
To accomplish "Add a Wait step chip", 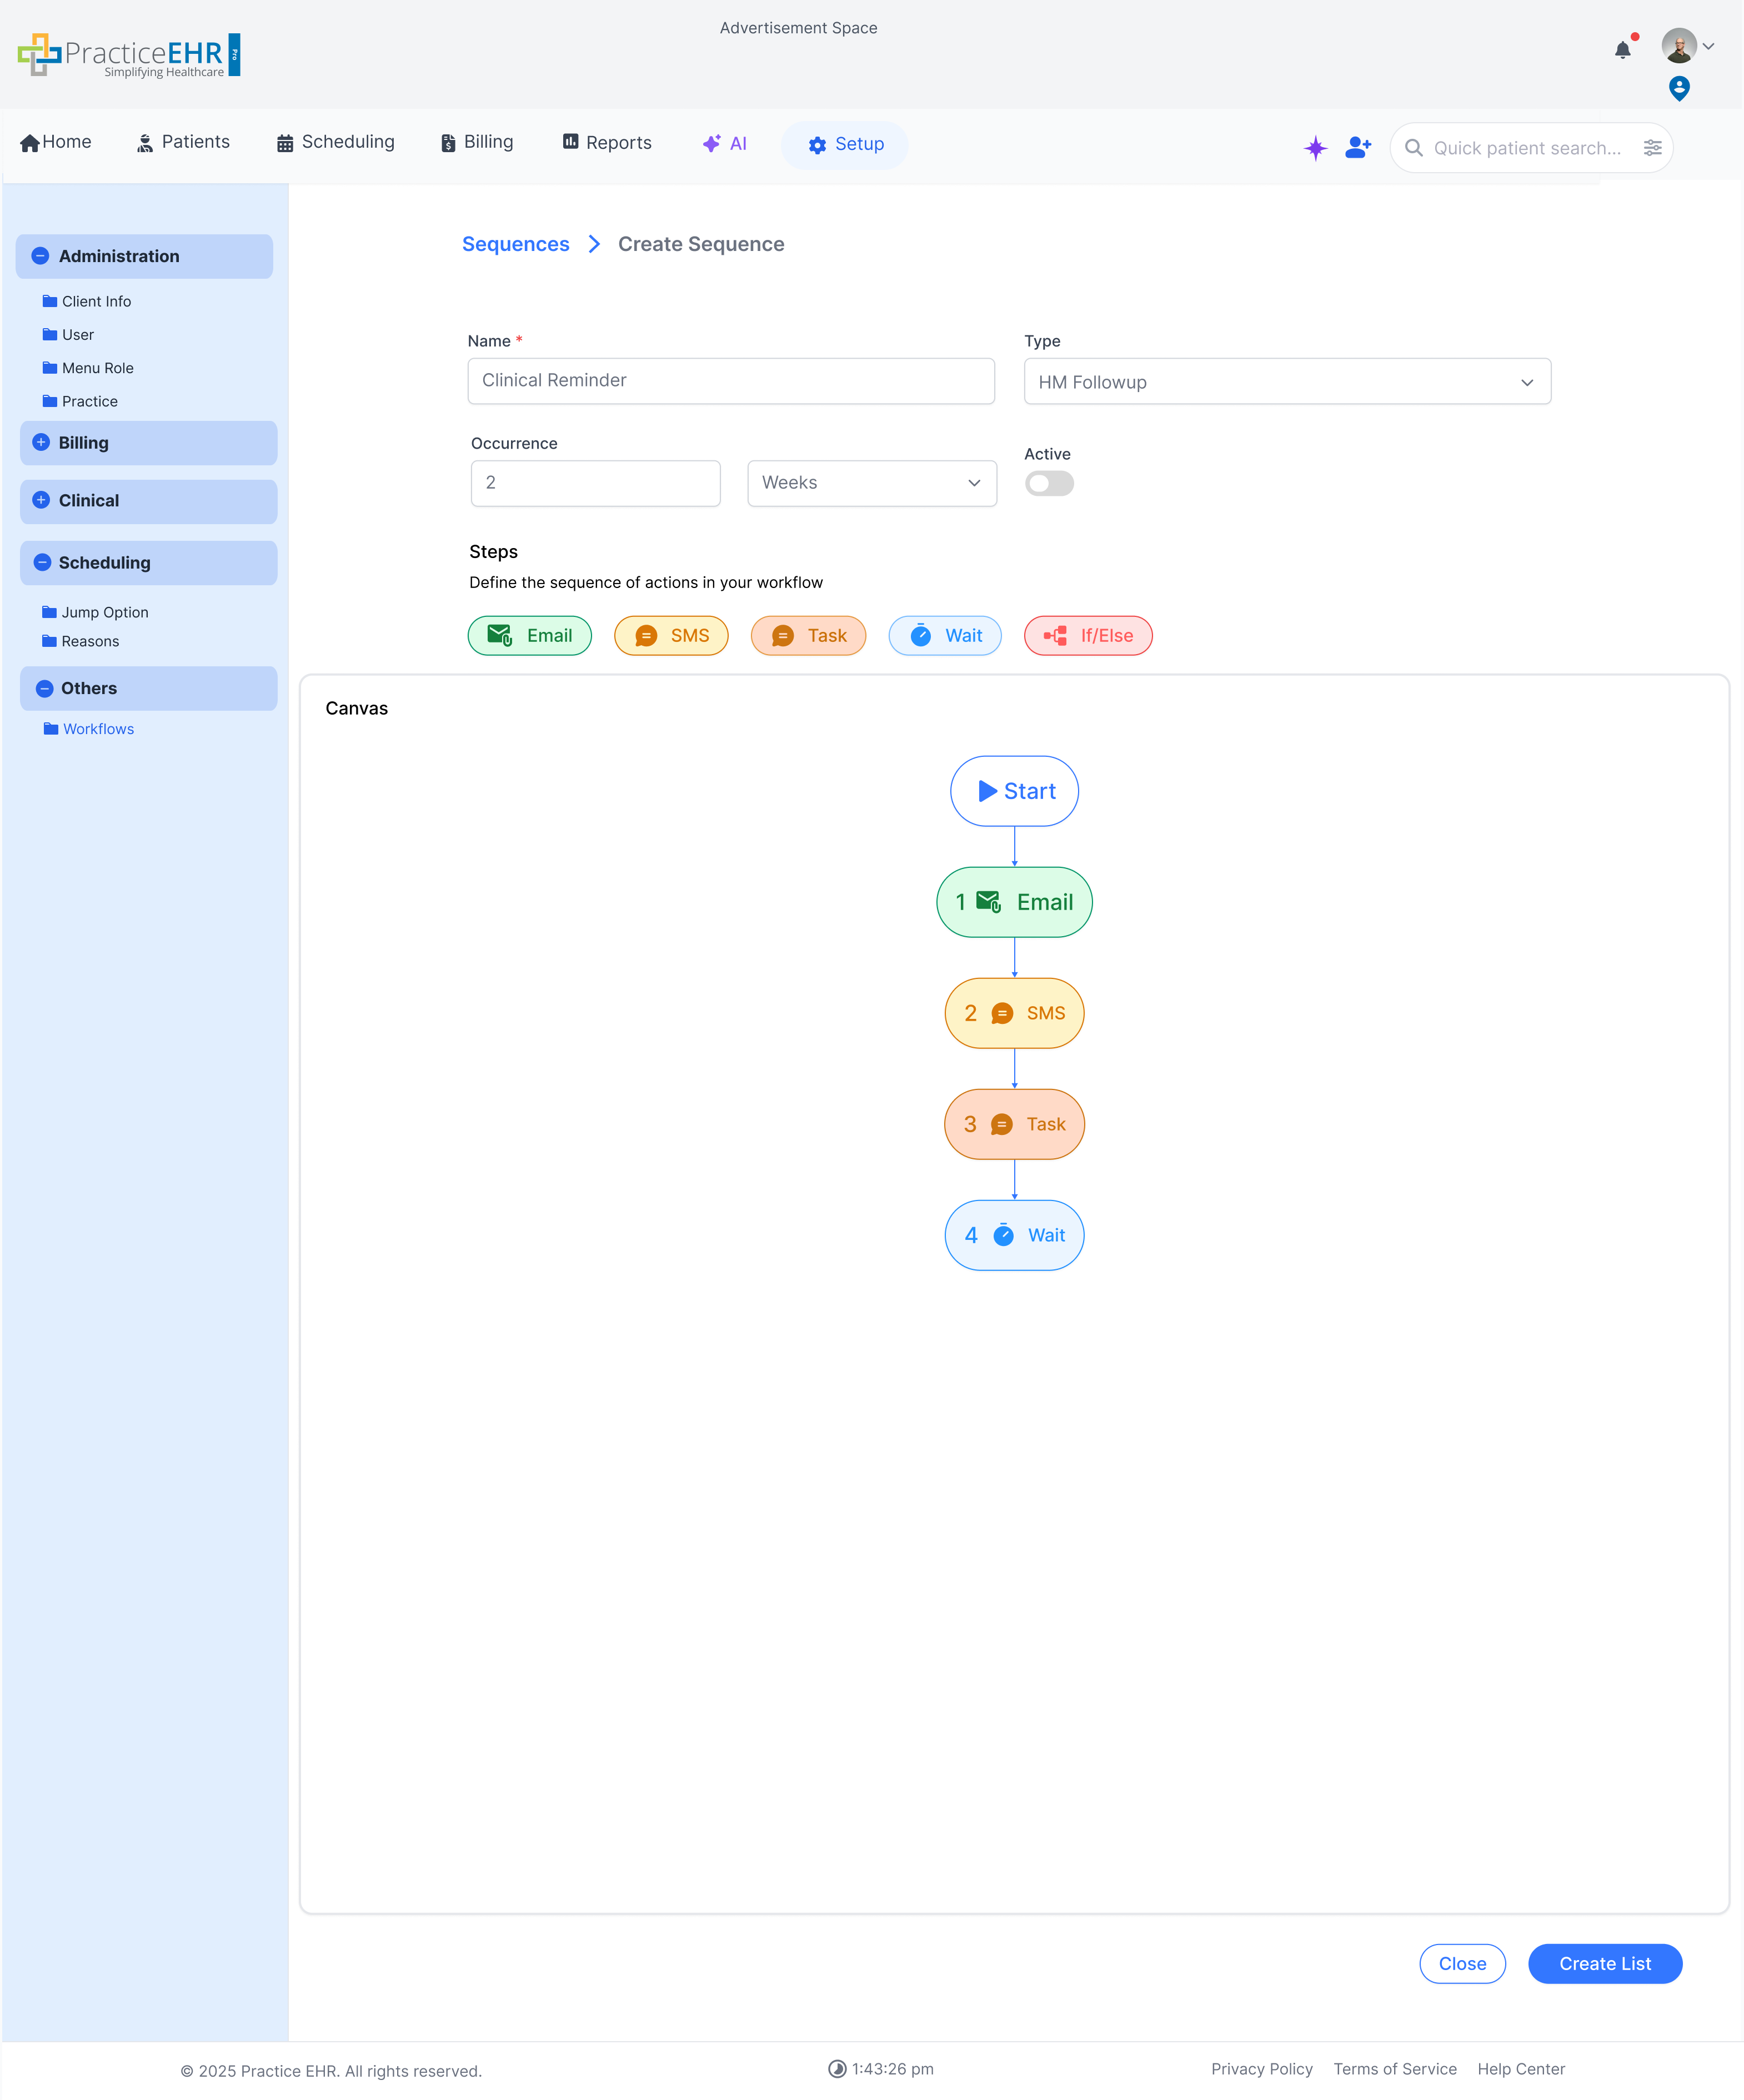I will (944, 636).
